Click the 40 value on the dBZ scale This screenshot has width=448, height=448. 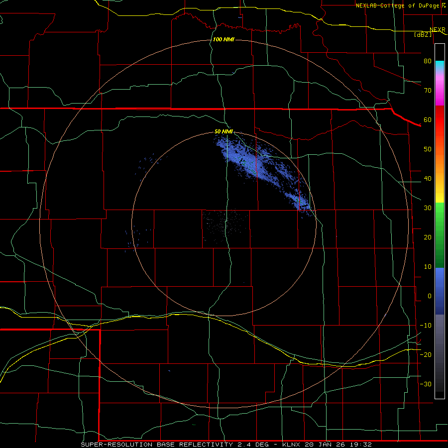pyautogui.click(x=428, y=179)
